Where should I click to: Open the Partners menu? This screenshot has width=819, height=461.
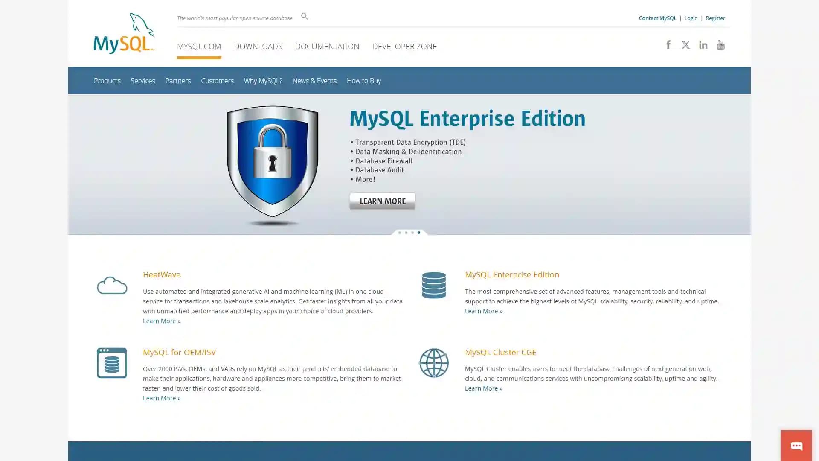pos(178,81)
